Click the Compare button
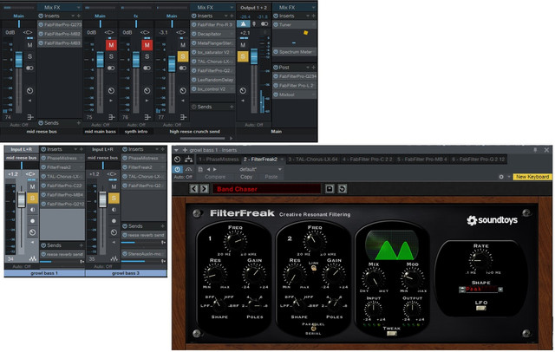Screen dimensions: 555x352 point(215,177)
